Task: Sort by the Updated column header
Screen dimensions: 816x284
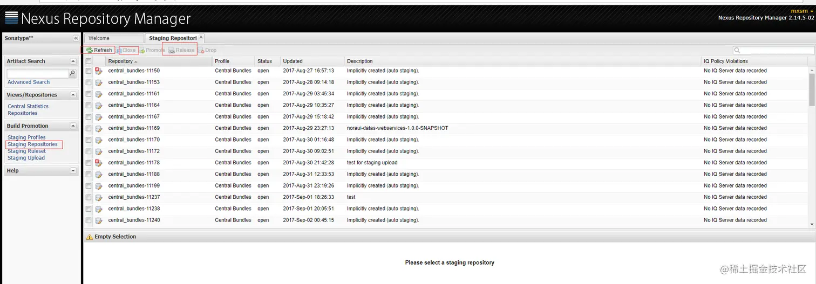Action: point(312,61)
